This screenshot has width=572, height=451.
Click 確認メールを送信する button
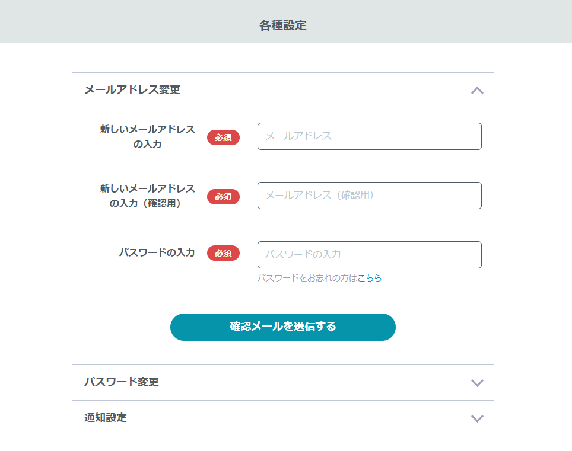(282, 327)
